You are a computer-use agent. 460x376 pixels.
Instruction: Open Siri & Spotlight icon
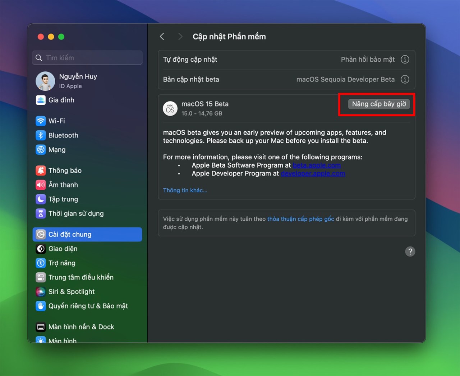41,292
